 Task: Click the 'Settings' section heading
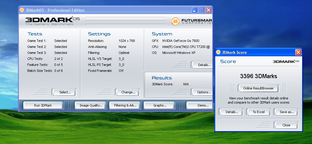tap(99, 34)
